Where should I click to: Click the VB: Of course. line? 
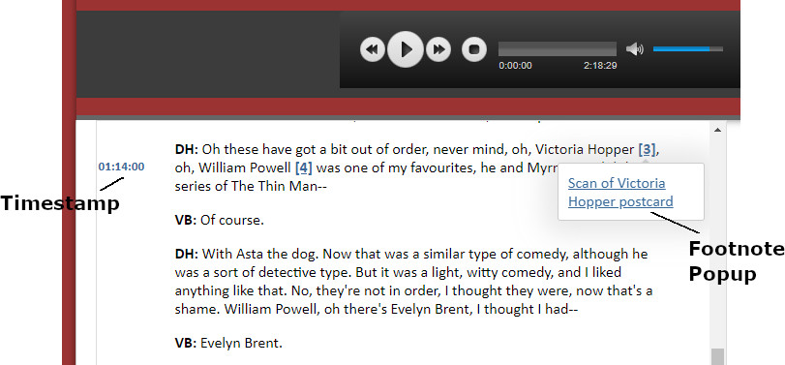(x=220, y=220)
